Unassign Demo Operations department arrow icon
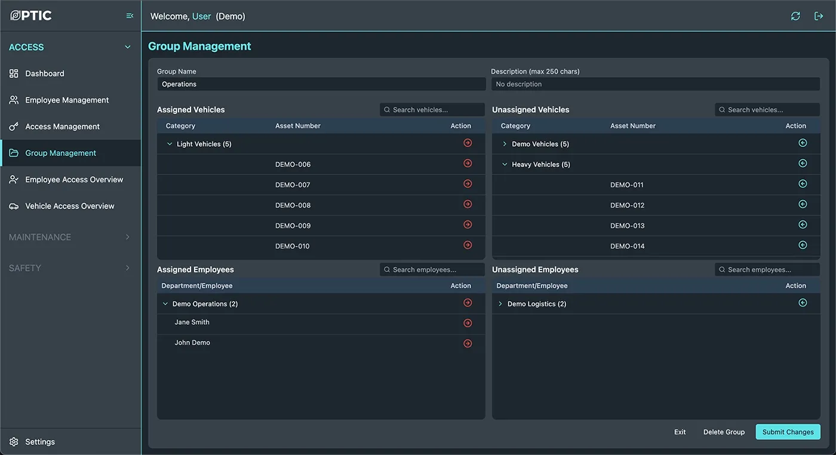 click(468, 303)
